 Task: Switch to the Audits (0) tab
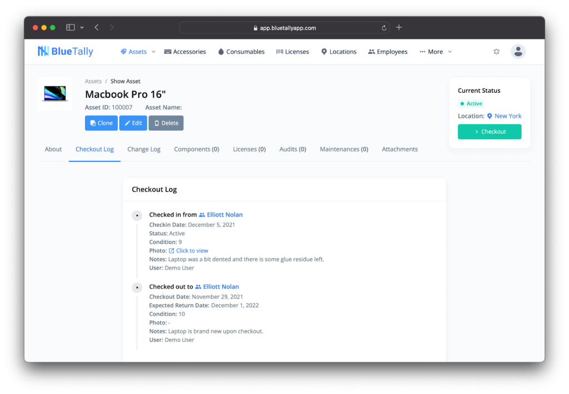(x=292, y=149)
